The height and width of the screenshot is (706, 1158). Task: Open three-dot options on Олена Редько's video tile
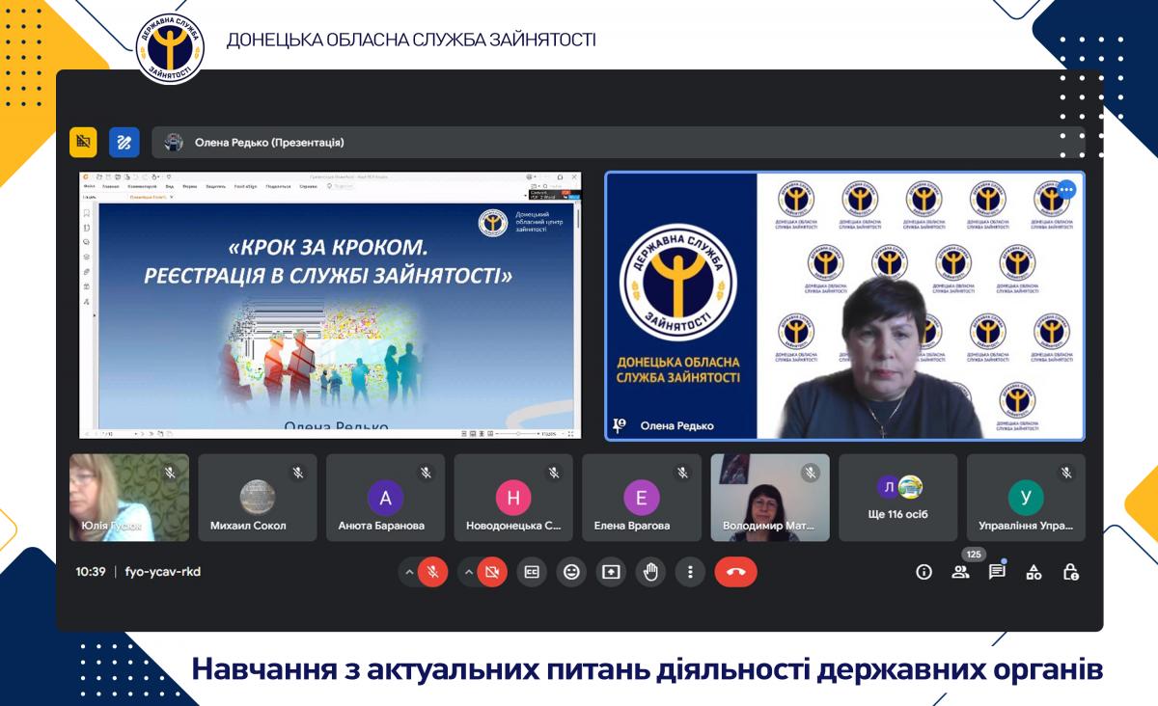[x=1066, y=190]
